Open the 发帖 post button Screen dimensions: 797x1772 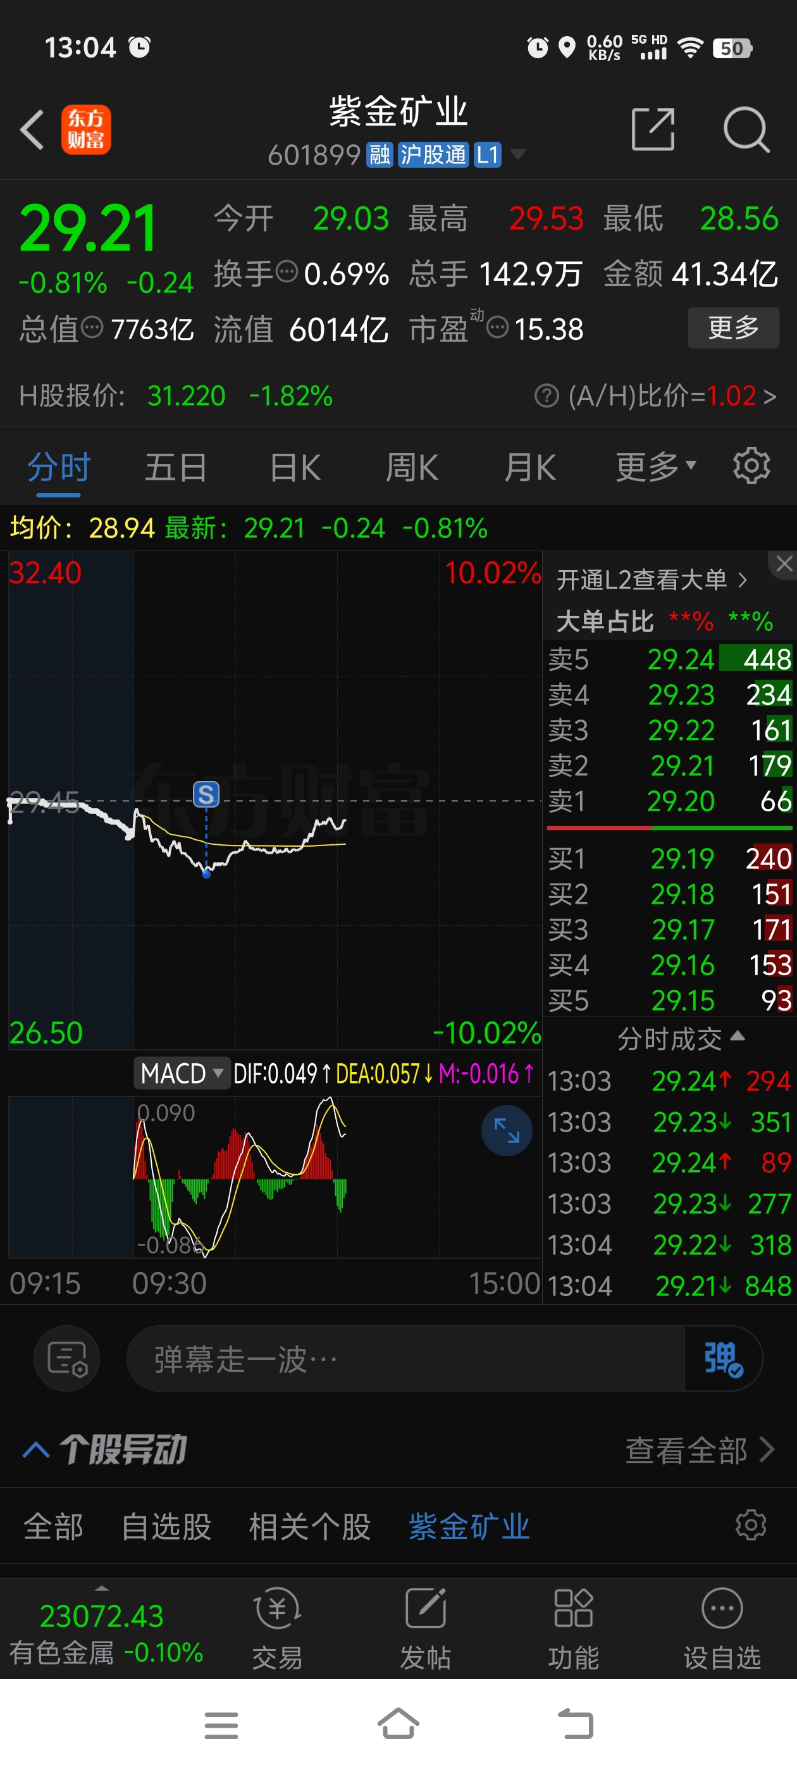(x=426, y=1629)
